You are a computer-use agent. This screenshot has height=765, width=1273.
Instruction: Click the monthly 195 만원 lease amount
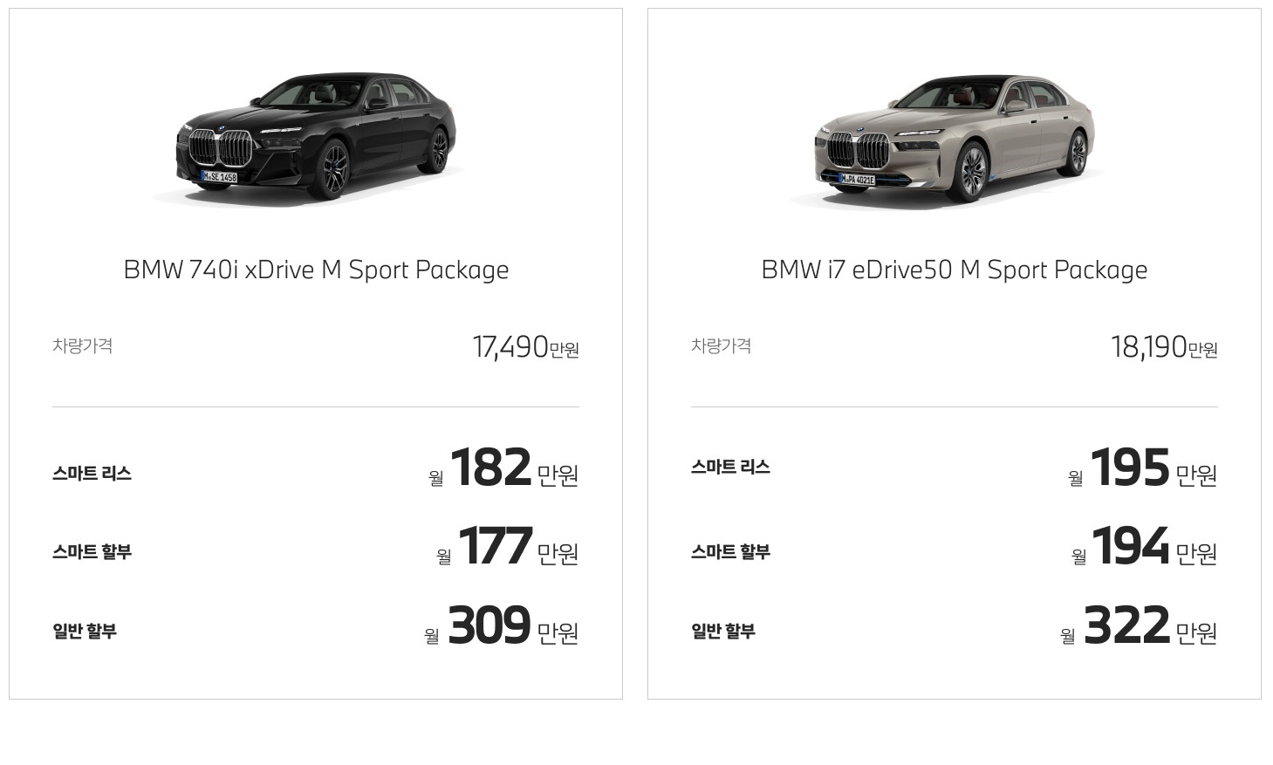click(x=1143, y=468)
